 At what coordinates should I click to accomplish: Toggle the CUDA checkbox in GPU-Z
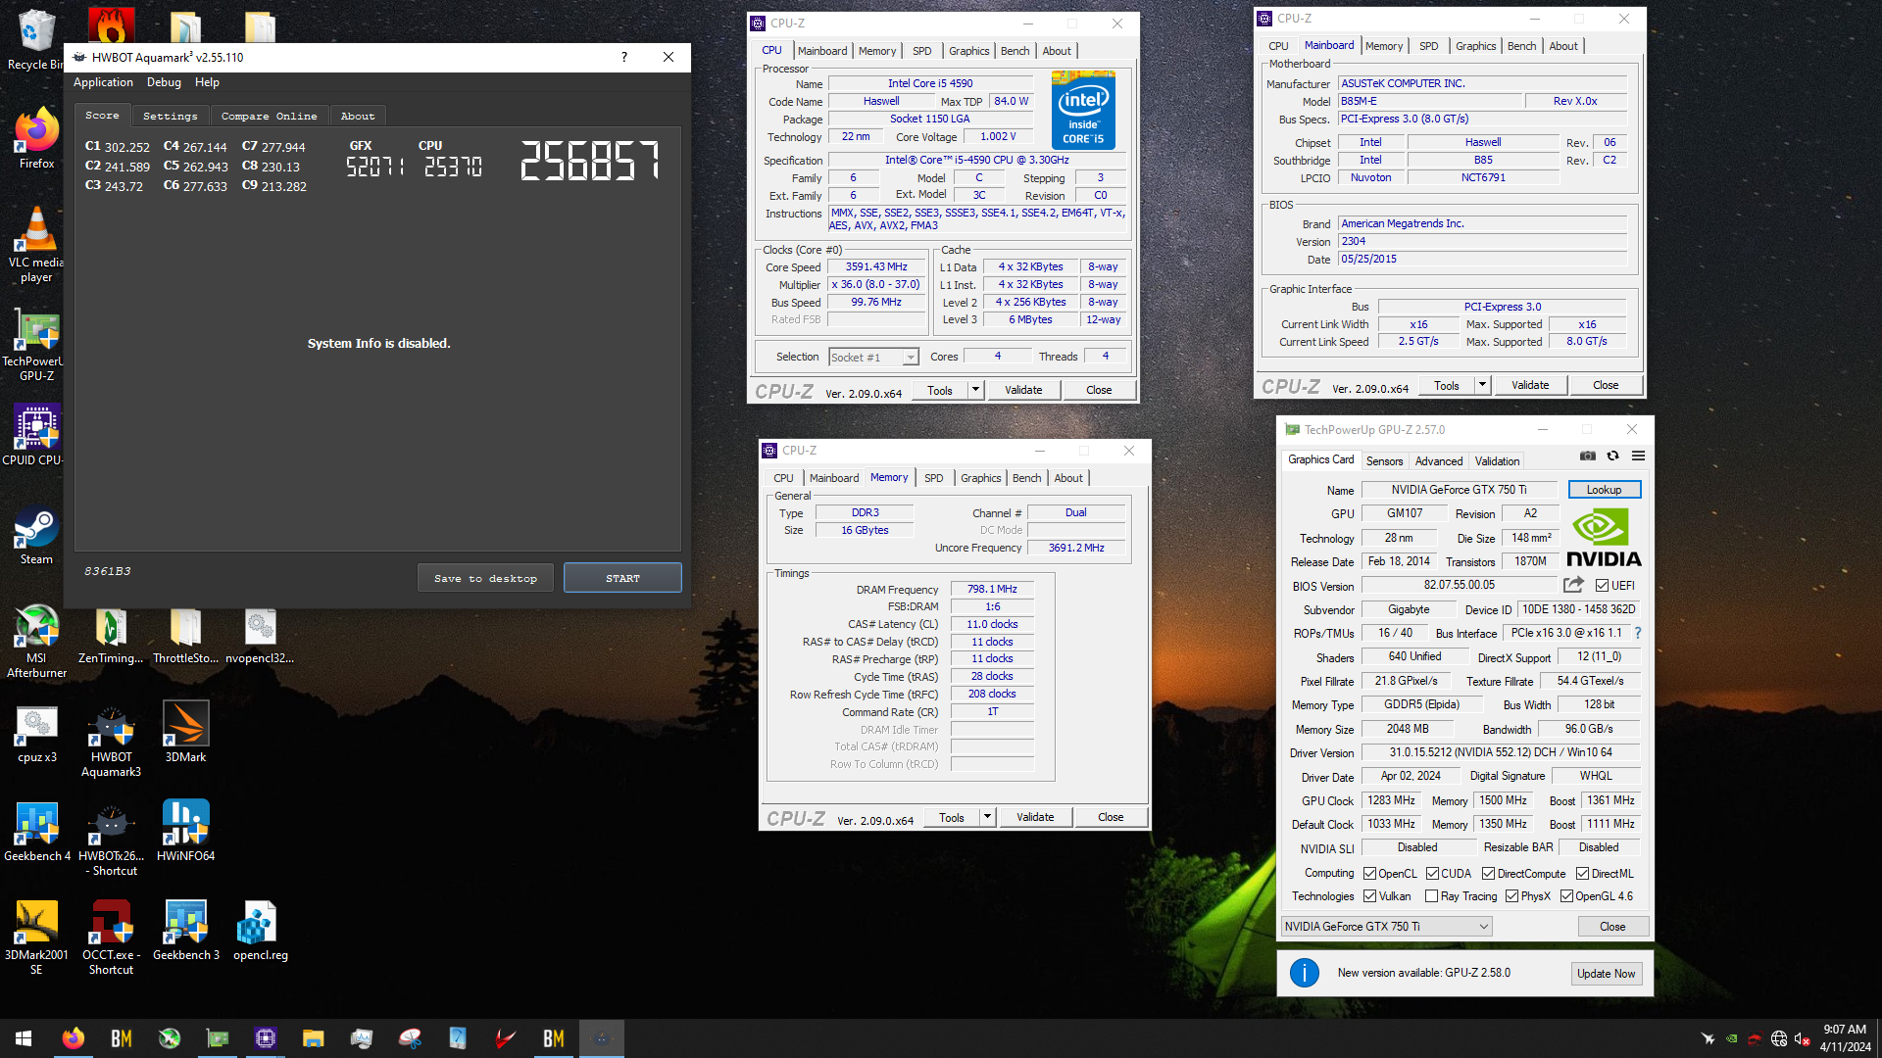[x=1432, y=873]
